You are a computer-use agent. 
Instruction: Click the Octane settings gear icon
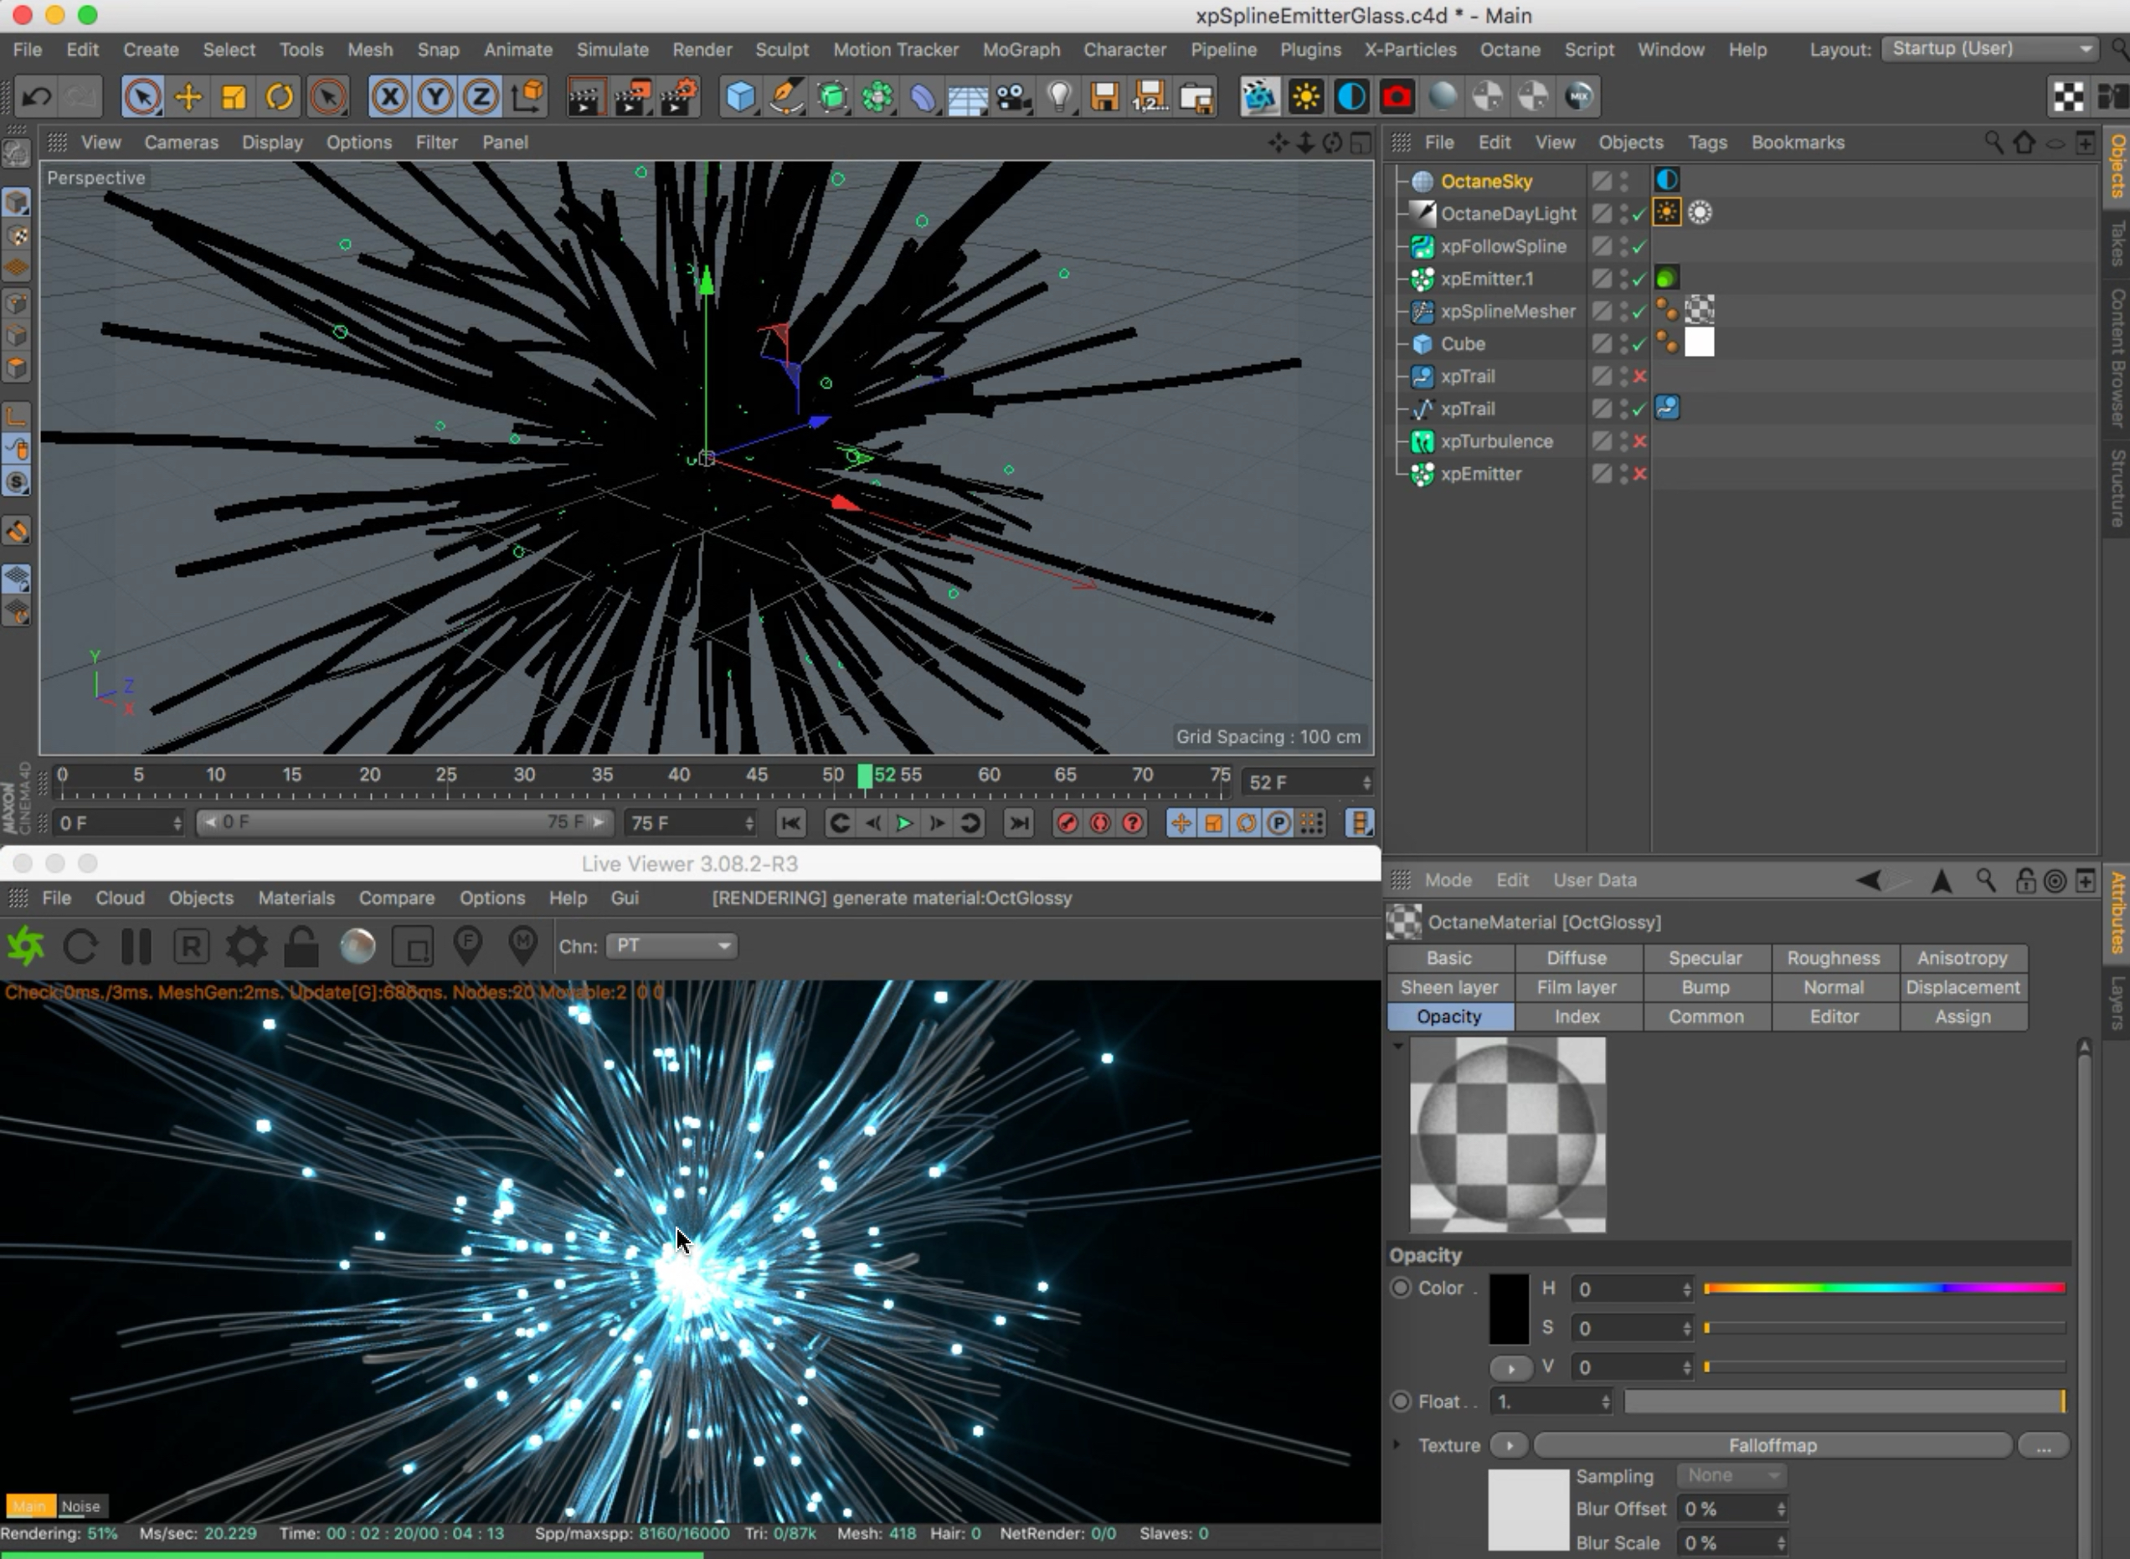coord(246,945)
